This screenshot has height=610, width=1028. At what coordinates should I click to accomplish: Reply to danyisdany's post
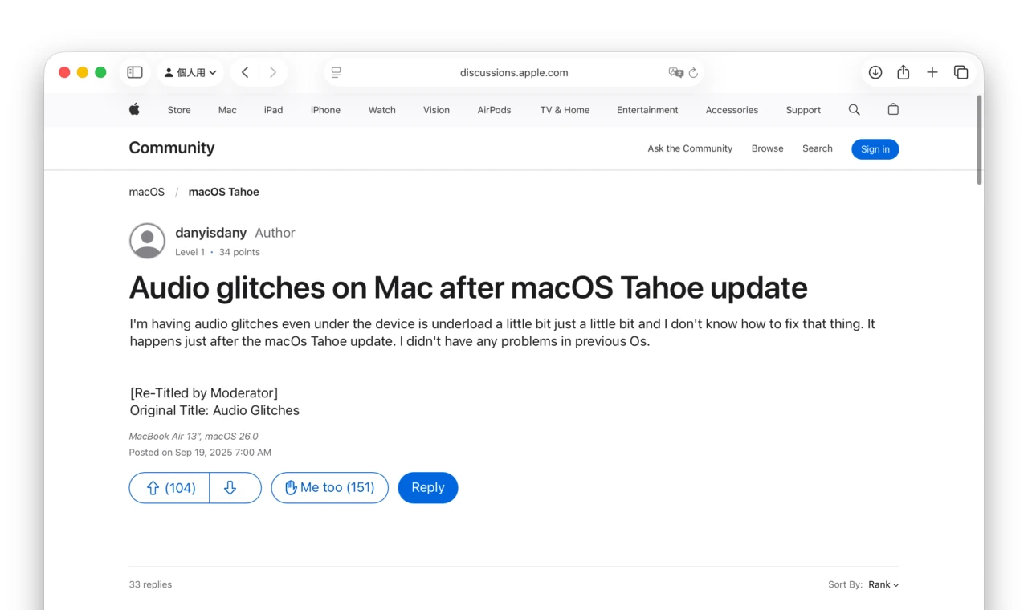point(427,487)
